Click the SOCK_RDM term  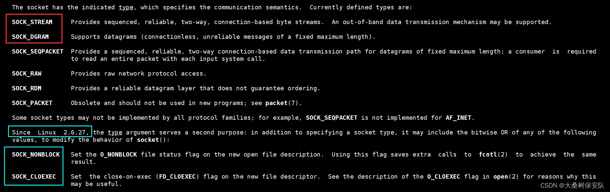pyautogui.click(x=27, y=88)
